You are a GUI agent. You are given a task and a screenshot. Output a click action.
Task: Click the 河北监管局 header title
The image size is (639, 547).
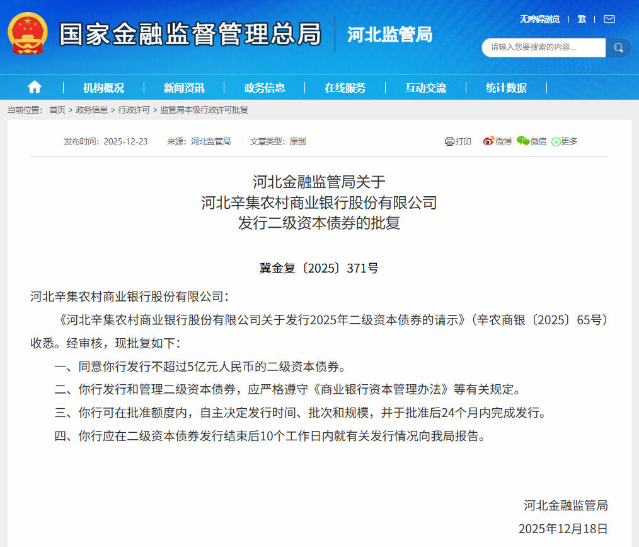coord(389,35)
